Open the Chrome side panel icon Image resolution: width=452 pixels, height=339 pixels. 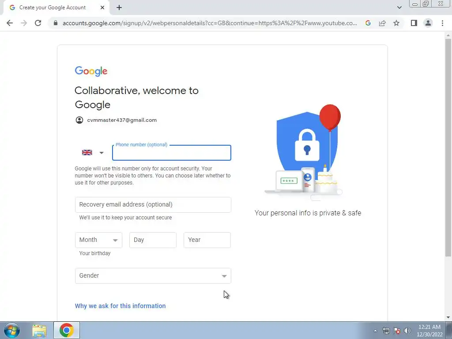coord(414,23)
